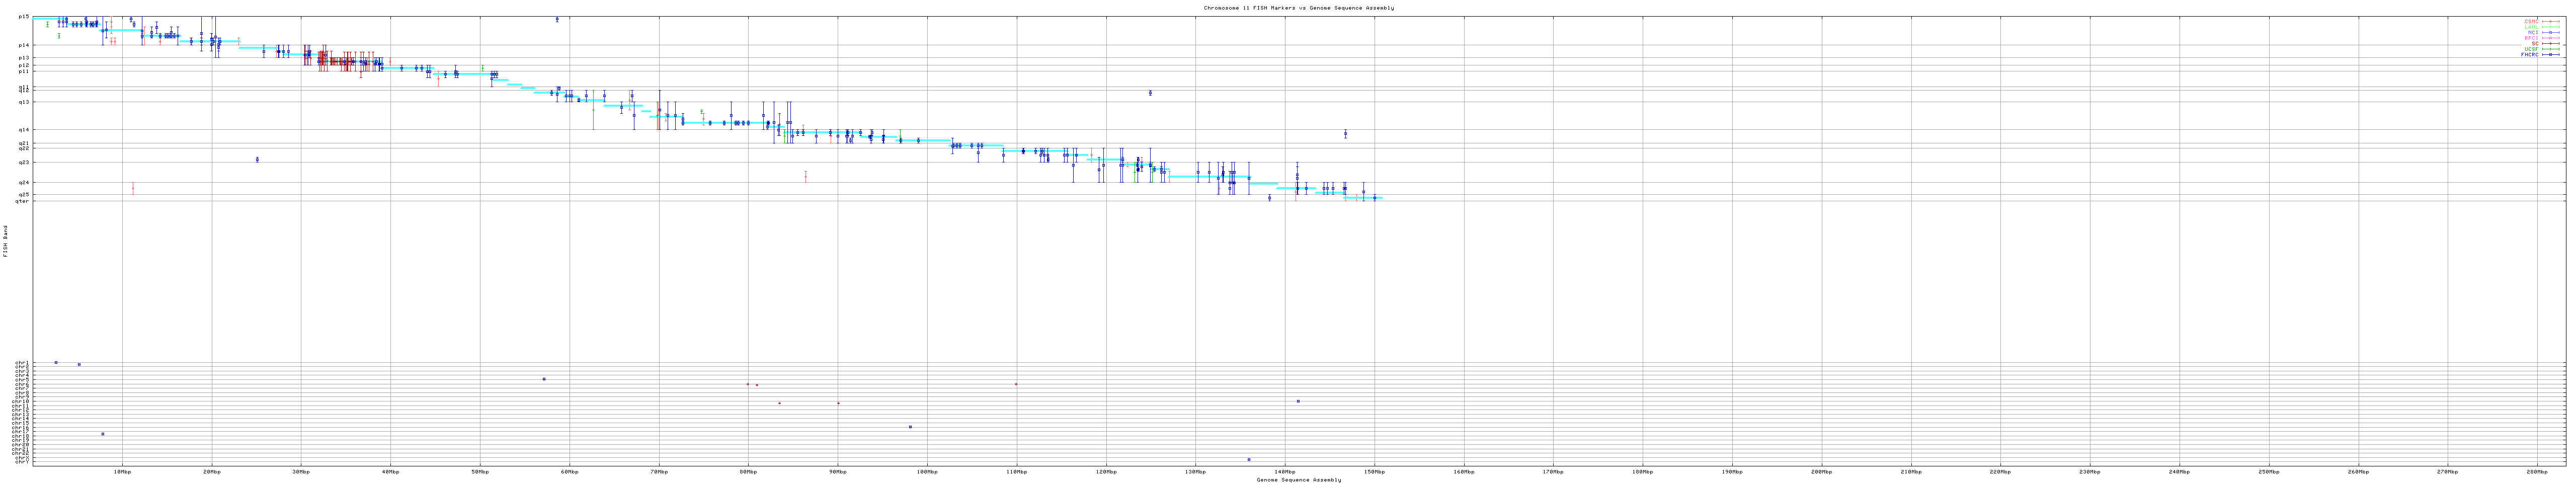Click the qter band label on y-axis
This screenshot has height=483, width=2576.
22,201
